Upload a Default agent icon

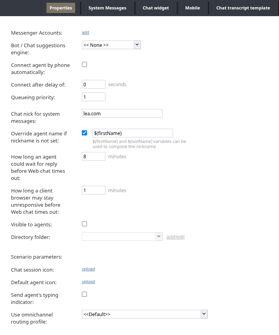click(x=88, y=282)
